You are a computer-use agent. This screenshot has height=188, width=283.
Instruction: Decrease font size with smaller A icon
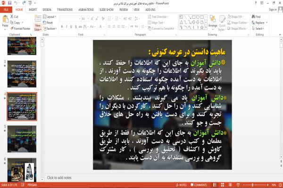tap(97, 19)
